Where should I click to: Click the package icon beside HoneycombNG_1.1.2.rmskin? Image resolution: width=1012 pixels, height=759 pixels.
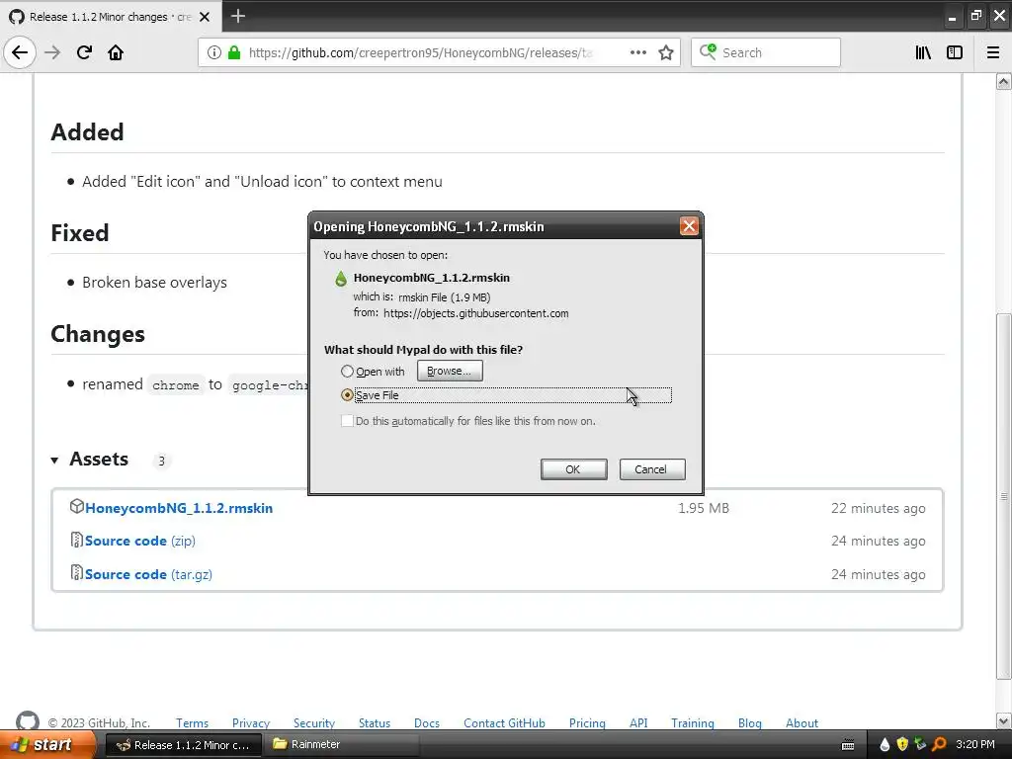pyautogui.click(x=77, y=507)
